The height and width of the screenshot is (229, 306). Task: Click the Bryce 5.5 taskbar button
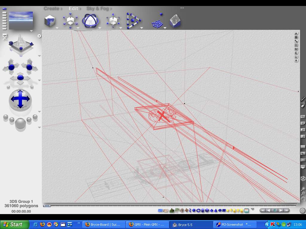tap(190, 225)
